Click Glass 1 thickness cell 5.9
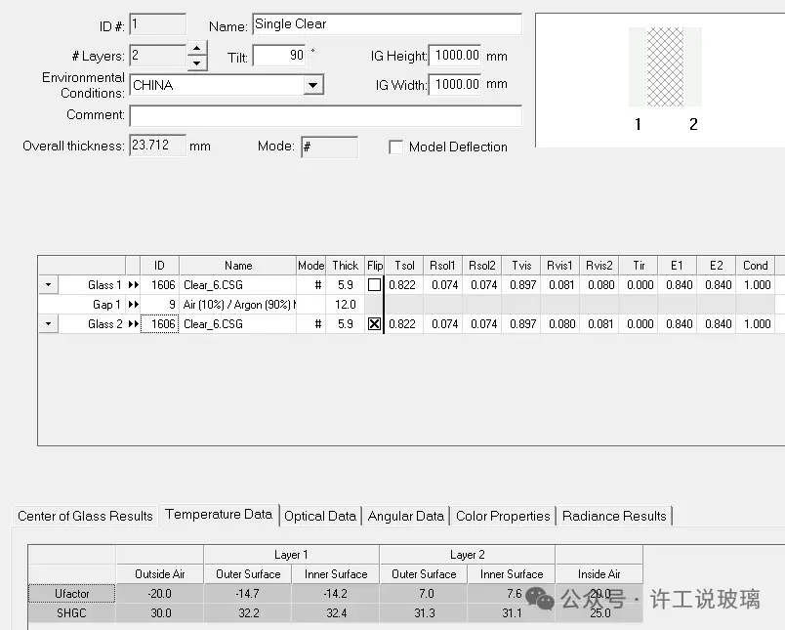This screenshot has width=785, height=630. click(345, 285)
